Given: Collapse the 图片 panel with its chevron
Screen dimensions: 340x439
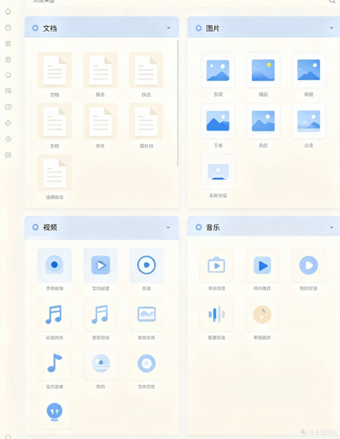Looking at the screenshot, I should (x=331, y=28).
